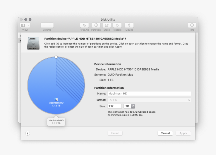Click the remove volume minus icon
Screen dimensions: 216x155
(50, 25)
